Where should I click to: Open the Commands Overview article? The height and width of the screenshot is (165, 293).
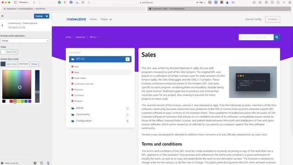point(83,84)
